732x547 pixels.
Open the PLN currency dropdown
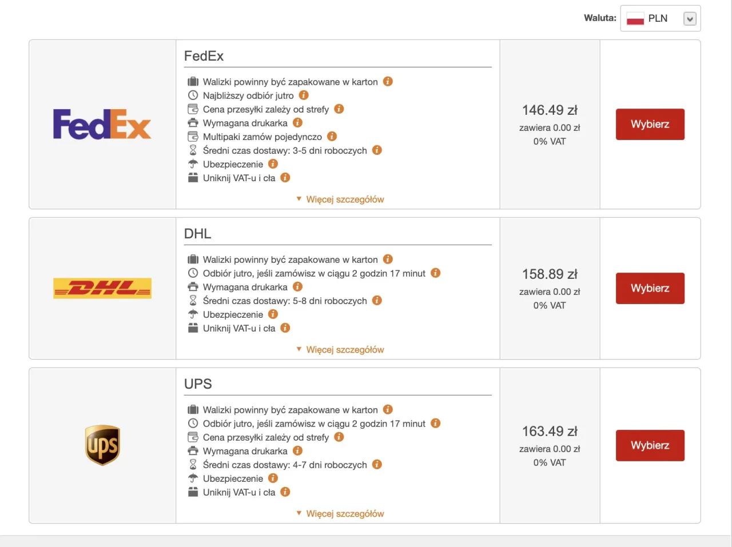(661, 18)
